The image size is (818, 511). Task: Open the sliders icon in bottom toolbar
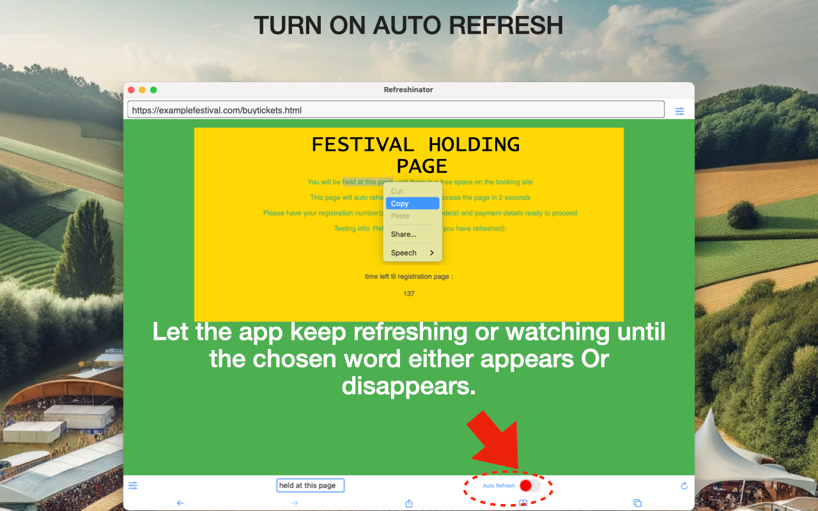133,485
